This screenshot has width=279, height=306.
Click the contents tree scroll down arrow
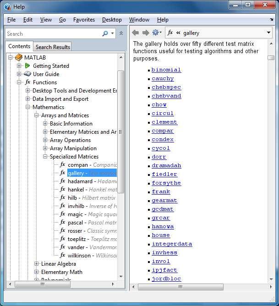(x=121, y=277)
